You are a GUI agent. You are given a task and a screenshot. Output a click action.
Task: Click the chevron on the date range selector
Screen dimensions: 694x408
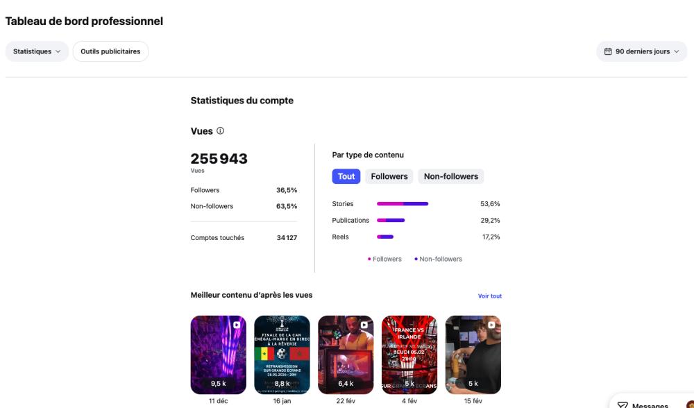(x=677, y=51)
